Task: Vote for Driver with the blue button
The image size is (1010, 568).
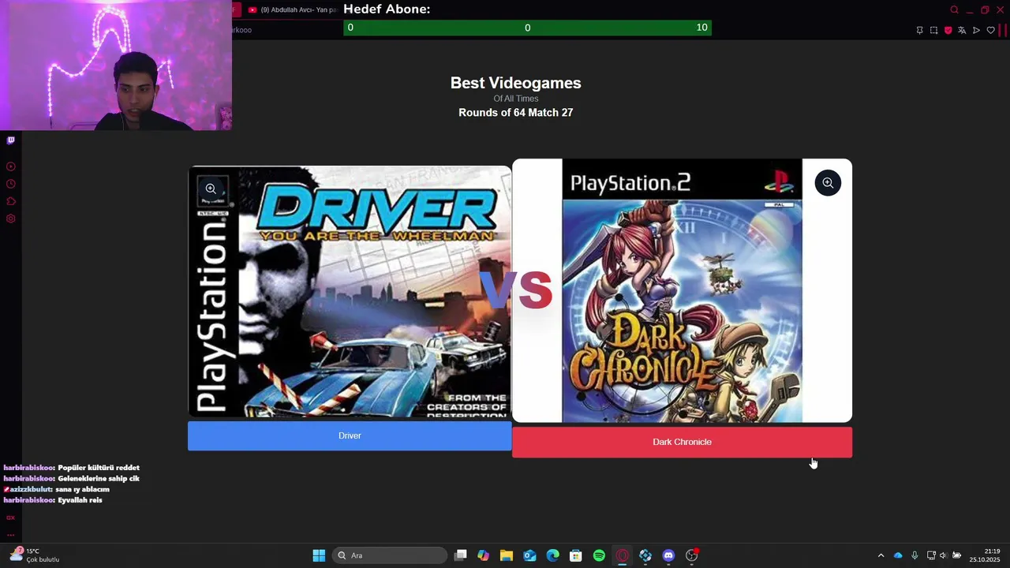Action: pyautogui.click(x=350, y=435)
